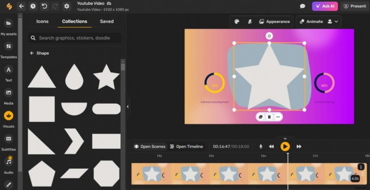Click the undo arrow icon

[x=44, y=6]
